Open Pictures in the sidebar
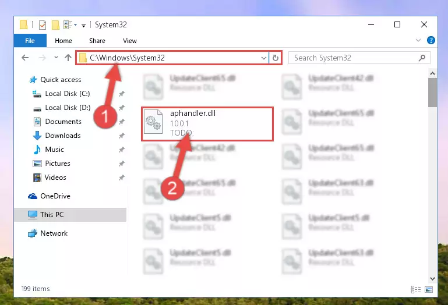 click(51, 164)
